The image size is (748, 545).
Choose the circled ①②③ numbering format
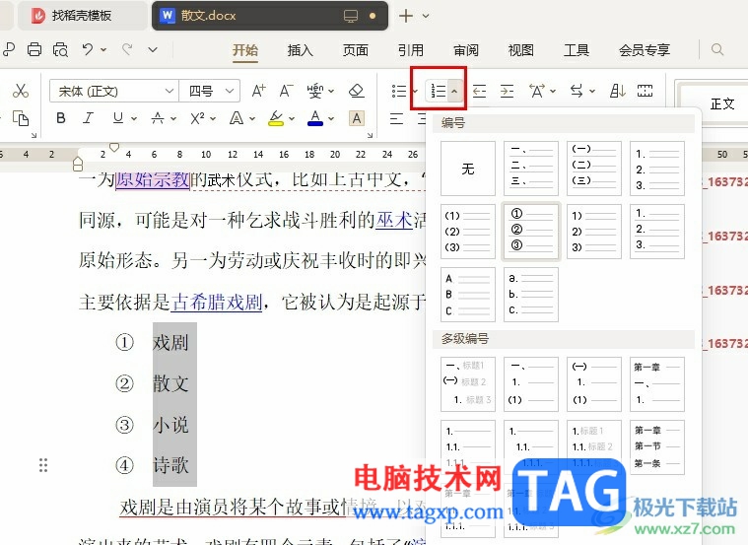point(531,232)
